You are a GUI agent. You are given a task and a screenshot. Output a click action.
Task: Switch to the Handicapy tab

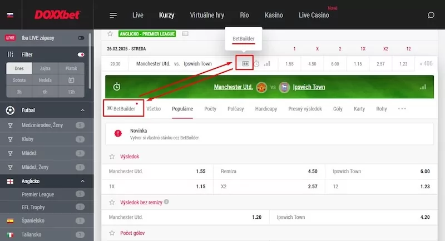[x=266, y=109]
